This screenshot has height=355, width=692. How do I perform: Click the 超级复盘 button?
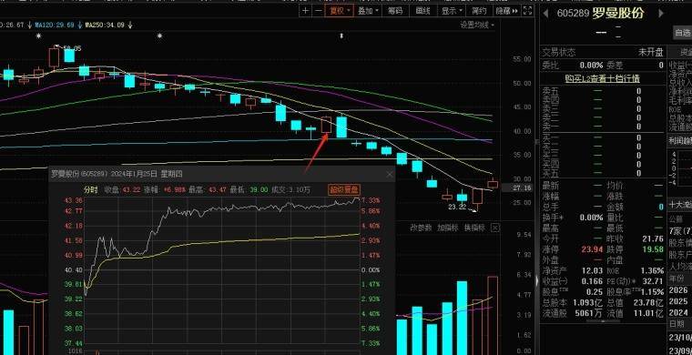[x=344, y=189]
